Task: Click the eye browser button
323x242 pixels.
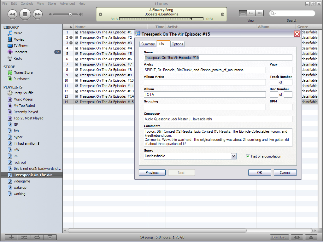Action: (x=297, y=237)
